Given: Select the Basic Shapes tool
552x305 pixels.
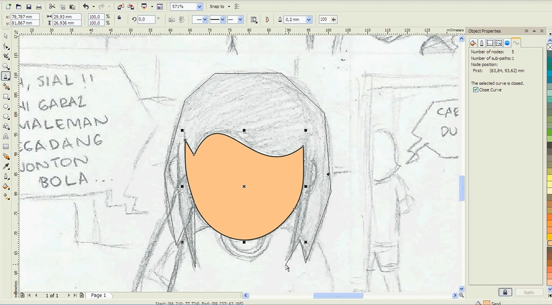Looking at the screenshot, I should pos(6,126).
